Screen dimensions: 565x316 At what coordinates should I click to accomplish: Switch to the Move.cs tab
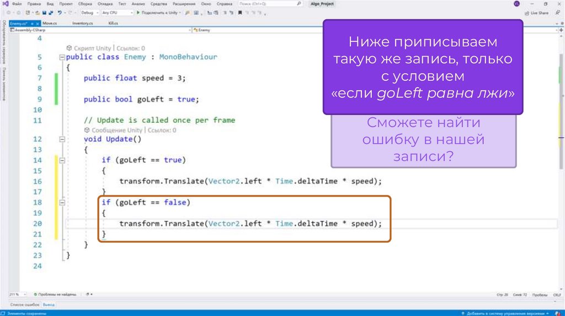50,23
